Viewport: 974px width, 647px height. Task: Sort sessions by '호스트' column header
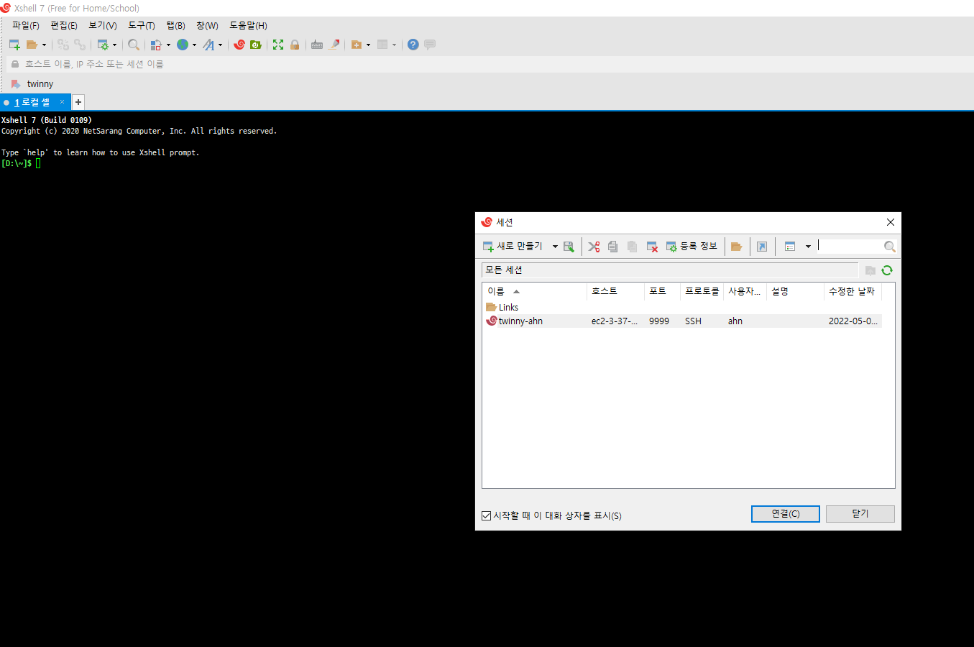click(x=615, y=291)
